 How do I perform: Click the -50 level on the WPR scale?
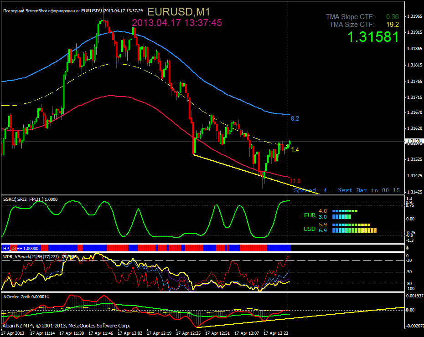point(409,272)
